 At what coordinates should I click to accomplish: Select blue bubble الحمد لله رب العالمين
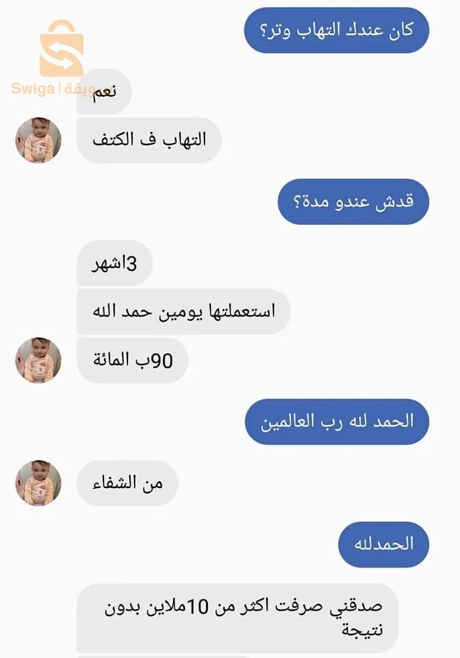pyautogui.click(x=337, y=422)
